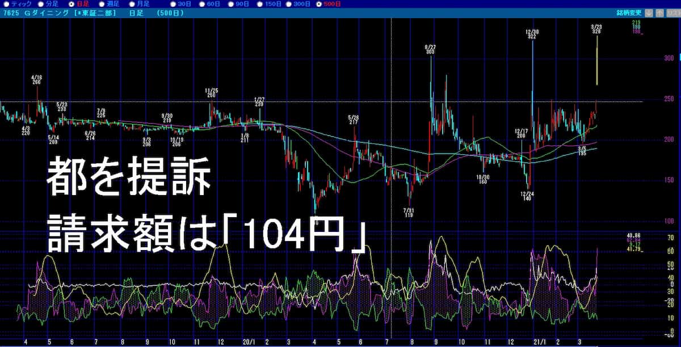Image resolution: width=681 pixels, height=347 pixels.
Task: Click the yellow 3/23 328 latest candle
Action: (596, 60)
